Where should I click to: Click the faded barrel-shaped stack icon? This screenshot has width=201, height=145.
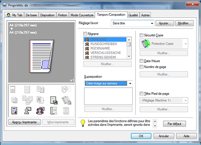pyautogui.click(x=66, y=111)
